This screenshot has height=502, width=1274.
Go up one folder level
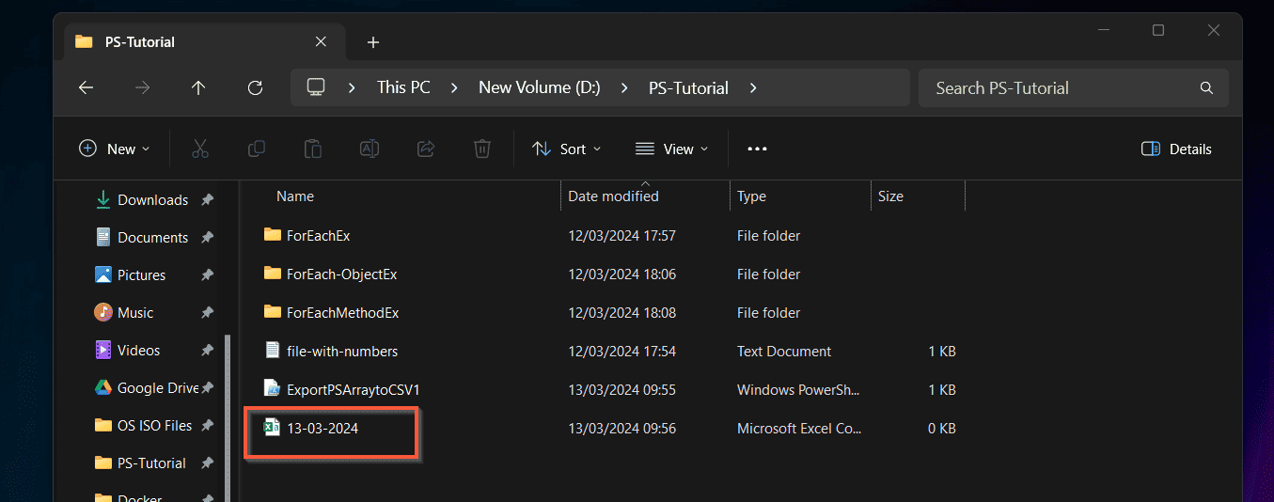coord(198,87)
